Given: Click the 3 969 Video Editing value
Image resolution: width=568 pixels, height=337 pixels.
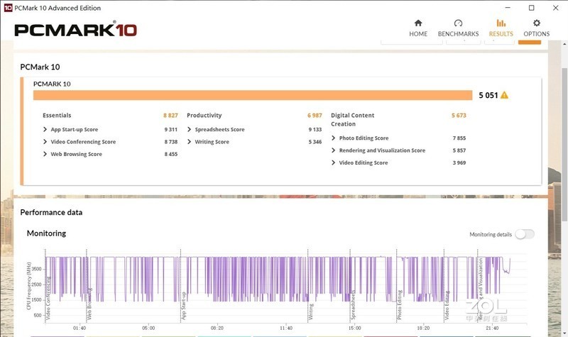Looking at the screenshot, I should pos(459,162).
